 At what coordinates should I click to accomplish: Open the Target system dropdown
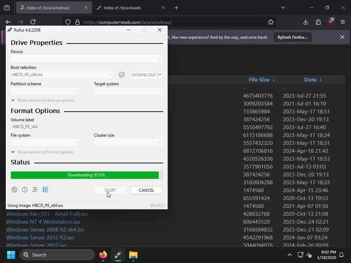point(128,91)
